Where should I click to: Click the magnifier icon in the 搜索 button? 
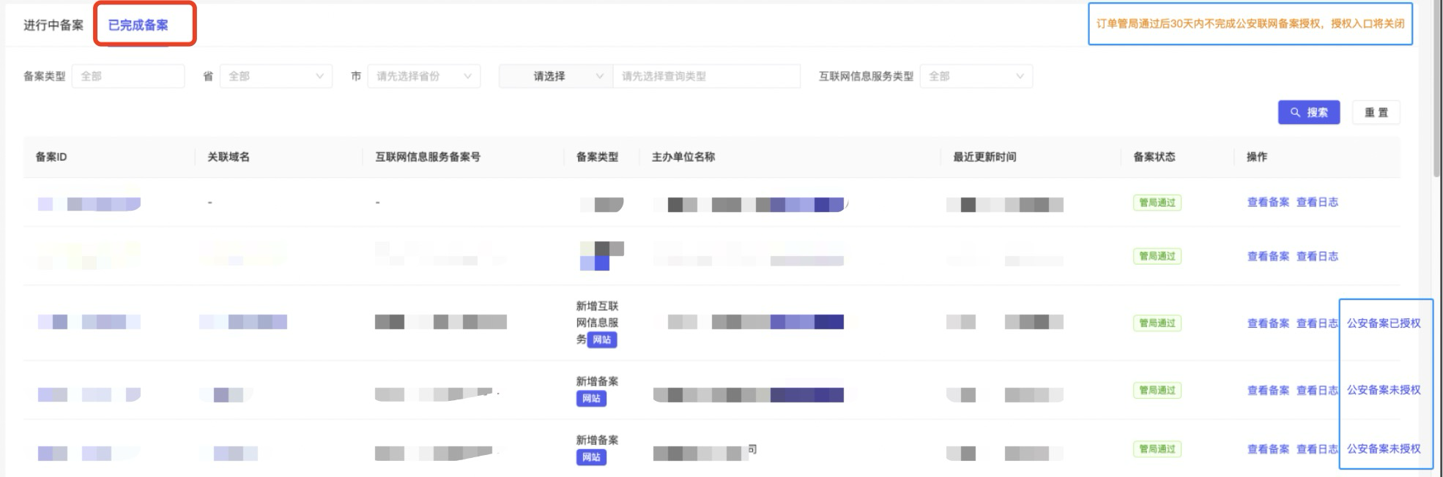point(1295,113)
